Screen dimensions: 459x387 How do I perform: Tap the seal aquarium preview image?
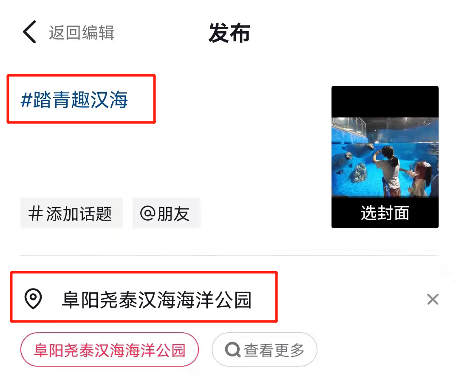point(385,157)
